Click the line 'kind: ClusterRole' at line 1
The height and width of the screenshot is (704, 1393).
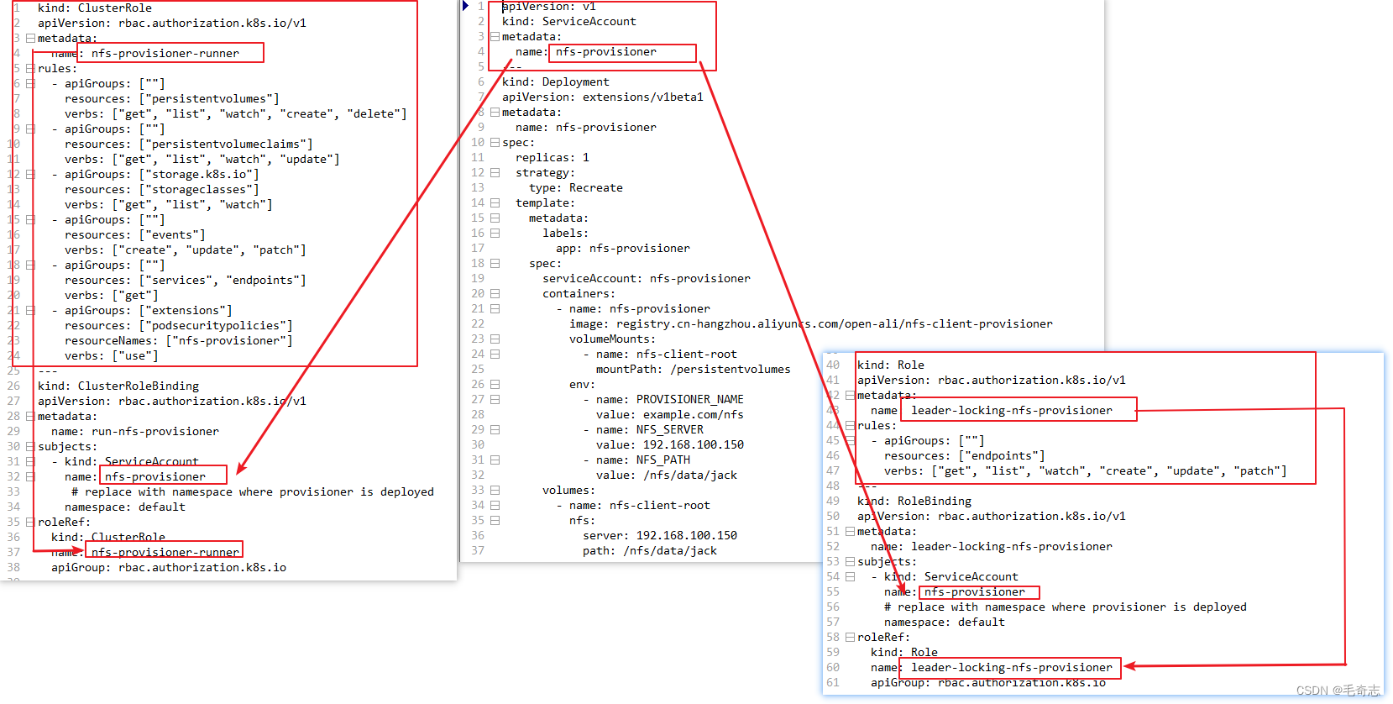point(95,8)
